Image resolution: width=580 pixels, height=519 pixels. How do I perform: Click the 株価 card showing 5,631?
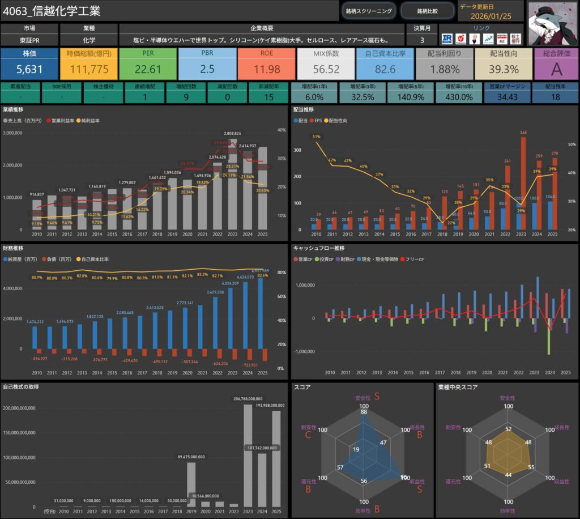coord(29,64)
